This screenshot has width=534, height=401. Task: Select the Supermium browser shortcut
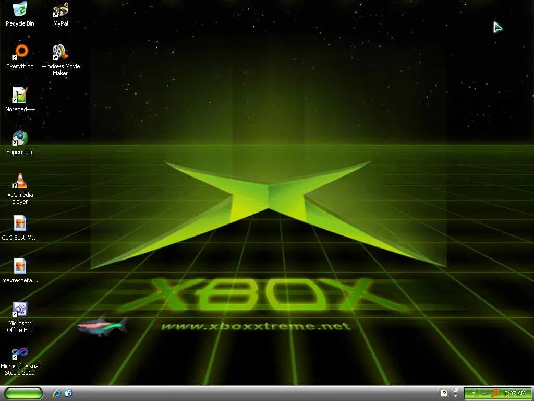click(x=20, y=143)
